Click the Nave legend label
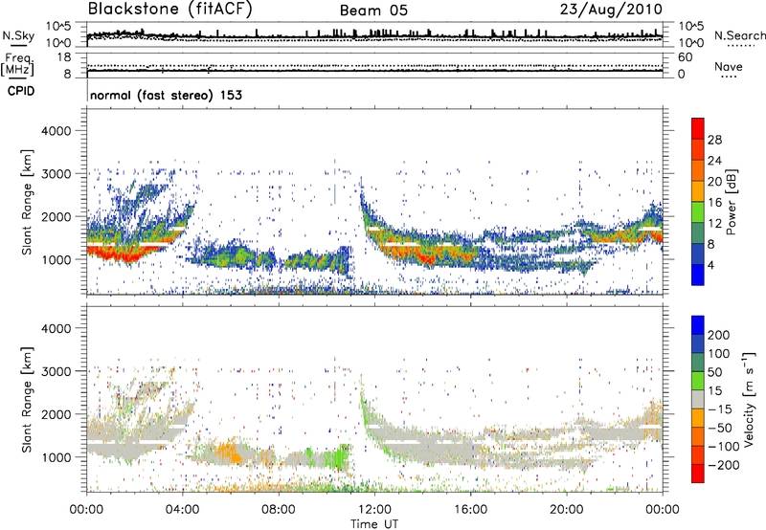 [732, 66]
